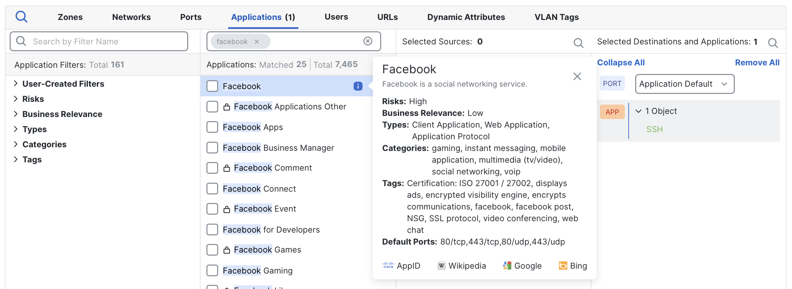Click lock icon beside Facebook Games
The width and height of the screenshot is (792, 289).
pos(226,250)
